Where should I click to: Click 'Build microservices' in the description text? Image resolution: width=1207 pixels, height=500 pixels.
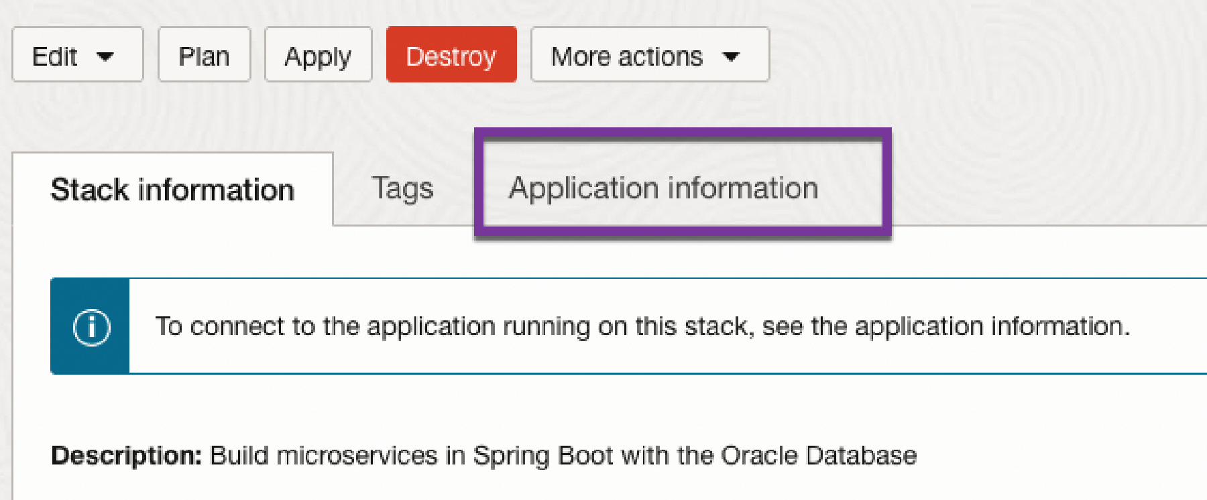[323, 456]
